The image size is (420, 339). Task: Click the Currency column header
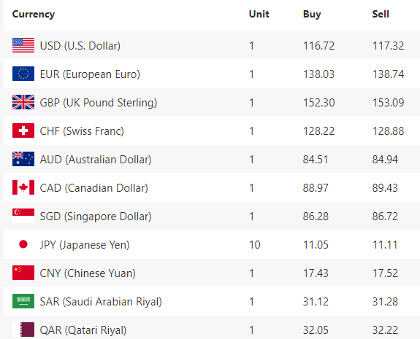pos(34,14)
